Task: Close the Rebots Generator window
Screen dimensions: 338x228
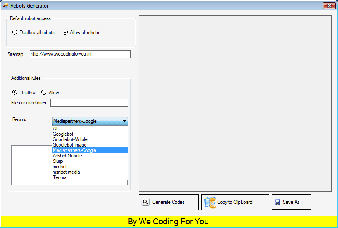Action: click(x=329, y=5)
